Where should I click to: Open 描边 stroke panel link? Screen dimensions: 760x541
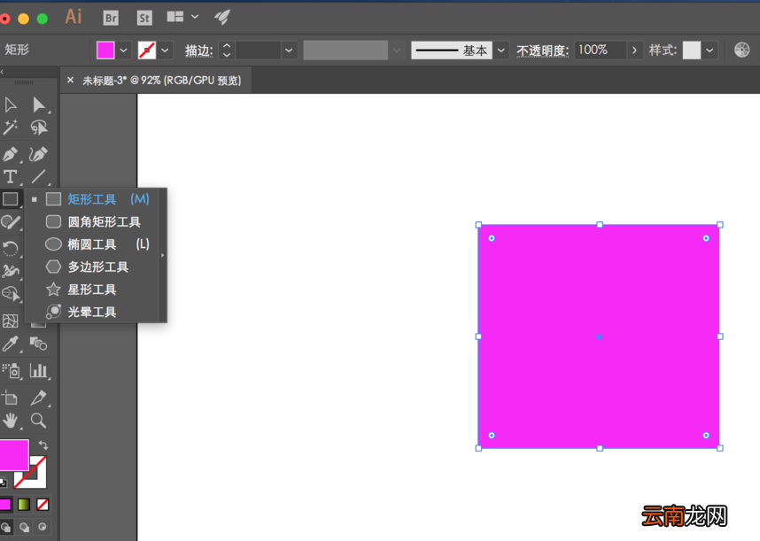coord(198,50)
